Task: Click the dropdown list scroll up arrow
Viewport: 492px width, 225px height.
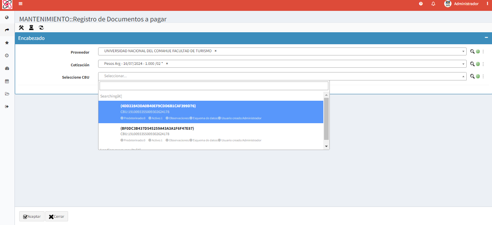Action: pyautogui.click(x=326, y=94)
